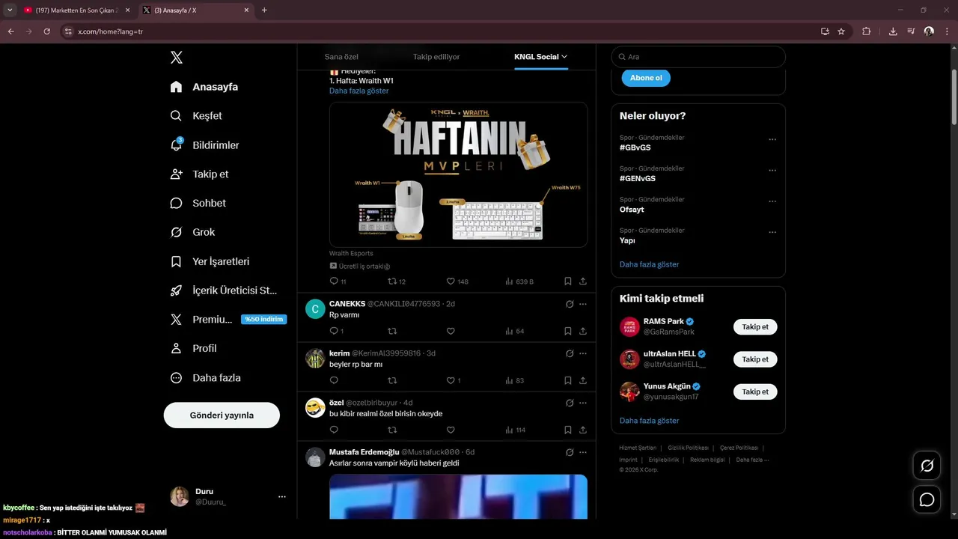Viewport: 958px width, 539px height.
Task: Open options for #GBvGS trend
Action: point(772,139)
